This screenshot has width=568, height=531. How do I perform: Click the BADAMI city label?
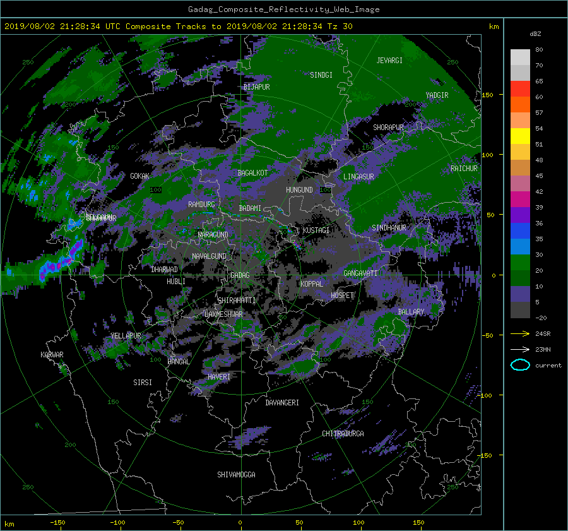pos(250,208)
